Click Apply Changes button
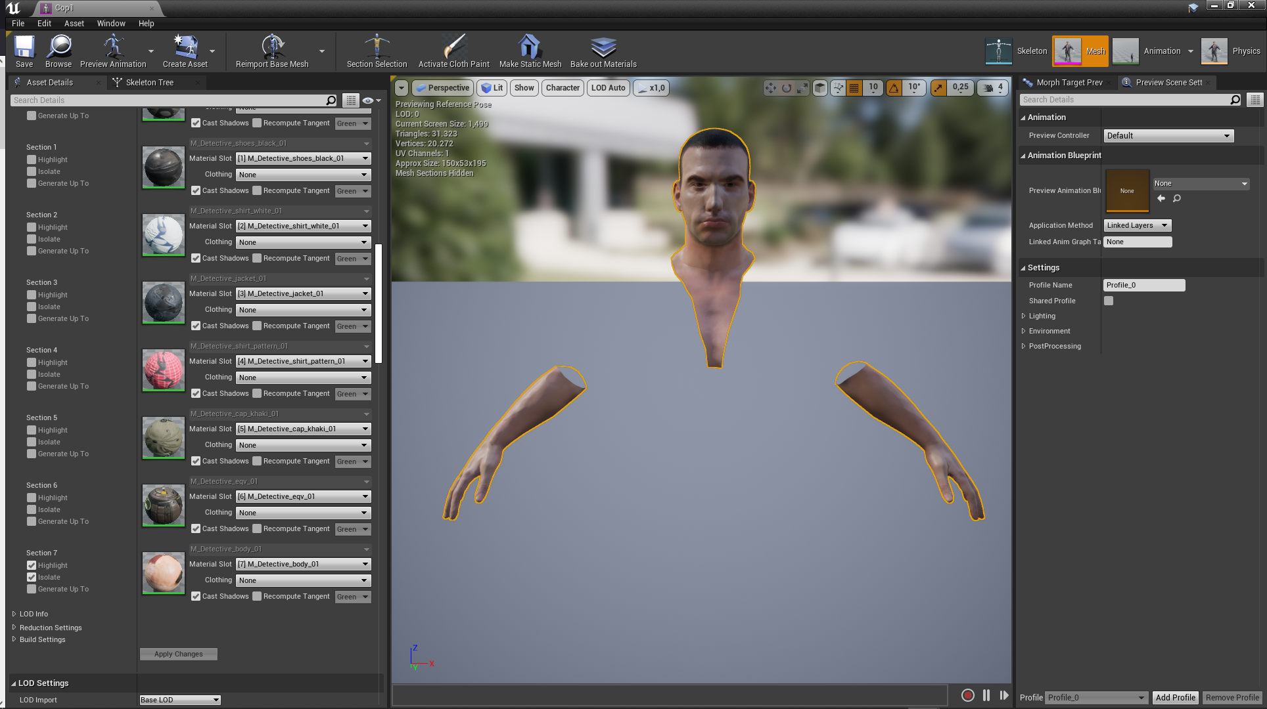 click(178, 654)
